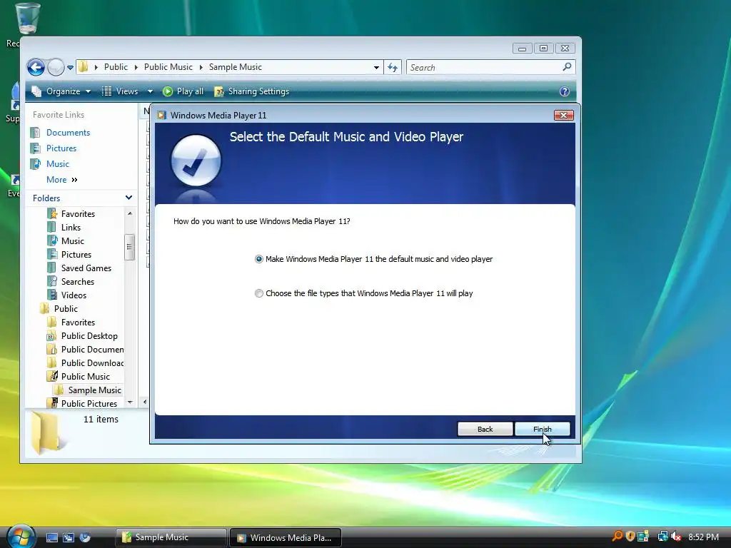Click Sample Music in the breadcrumb
Viewport: 731px width, 548px height.
click(235, 67)
